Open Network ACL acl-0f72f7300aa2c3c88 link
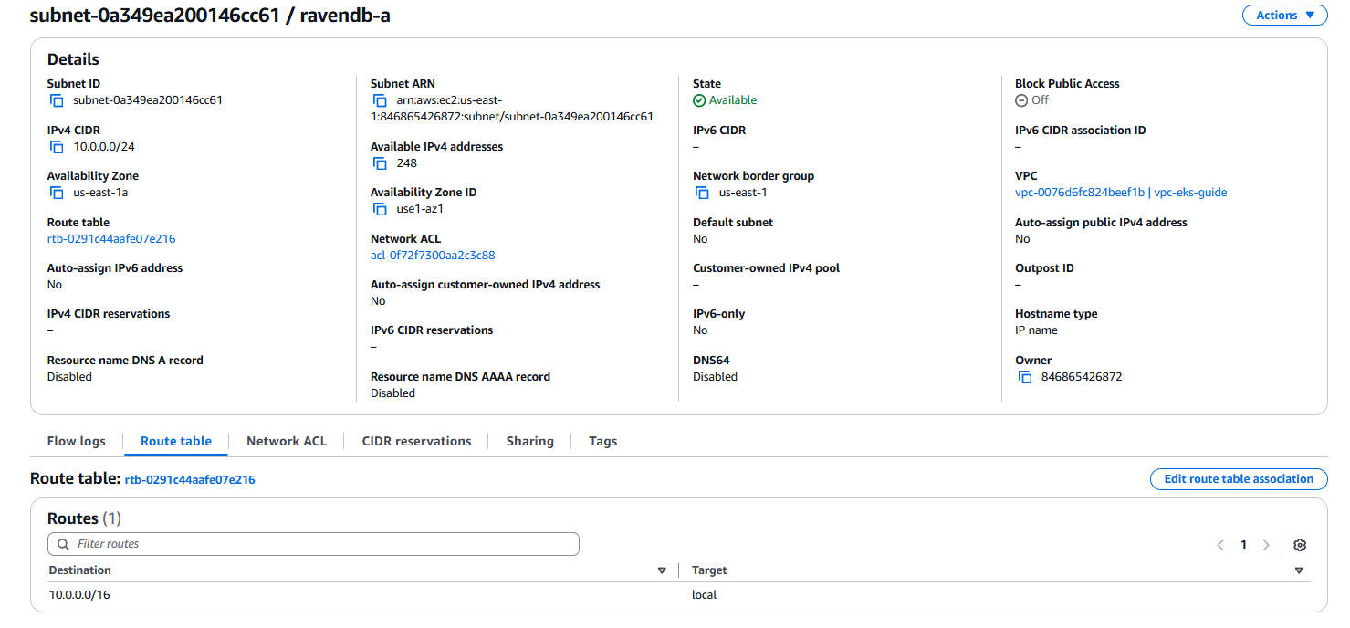 tap(433, 255)
